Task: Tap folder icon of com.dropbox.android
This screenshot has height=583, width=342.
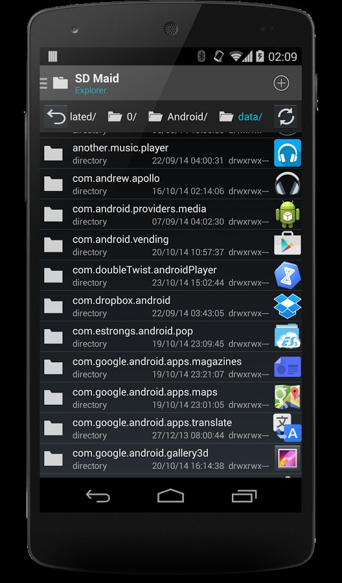Action: (53, 306)
